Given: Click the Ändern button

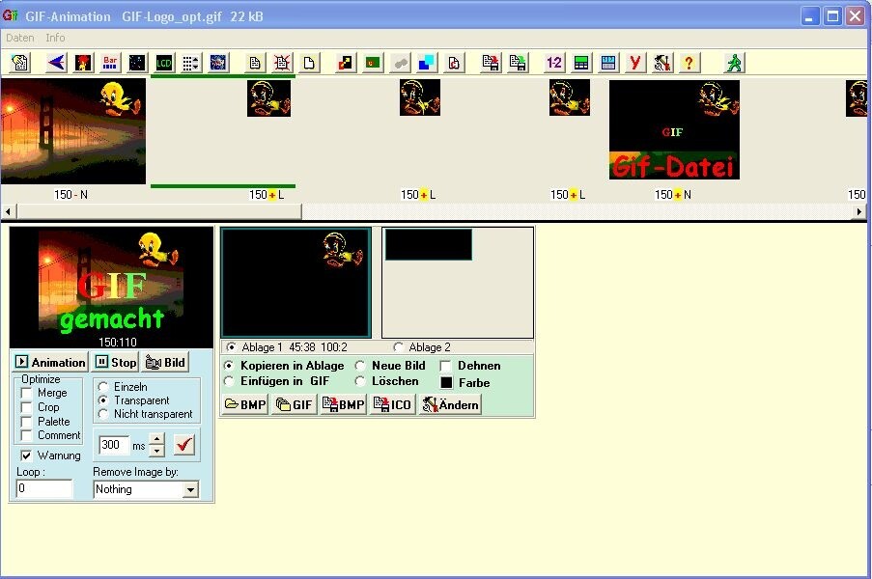Looking at the screenshot, I should click(450, 405).
